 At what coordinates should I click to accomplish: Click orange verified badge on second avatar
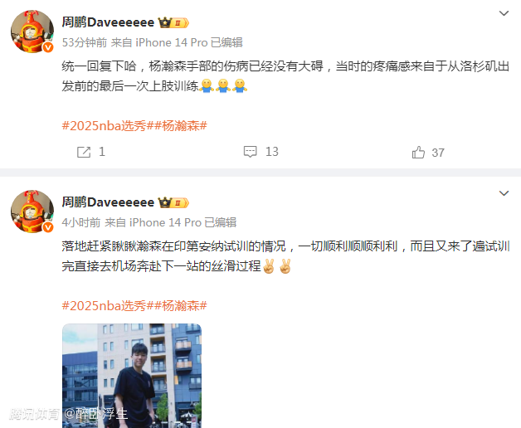48,227
